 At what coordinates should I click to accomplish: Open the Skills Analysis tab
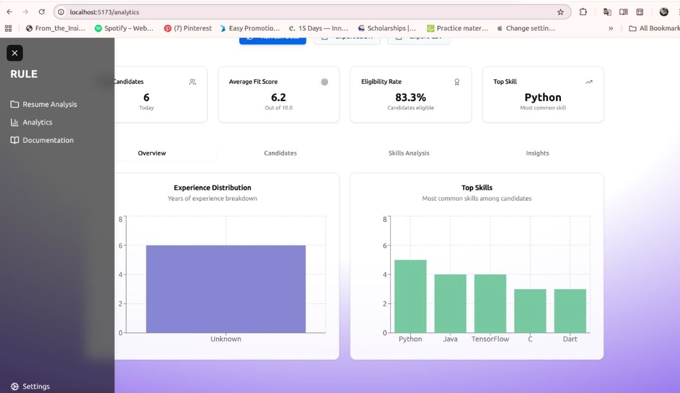point(409,153)
